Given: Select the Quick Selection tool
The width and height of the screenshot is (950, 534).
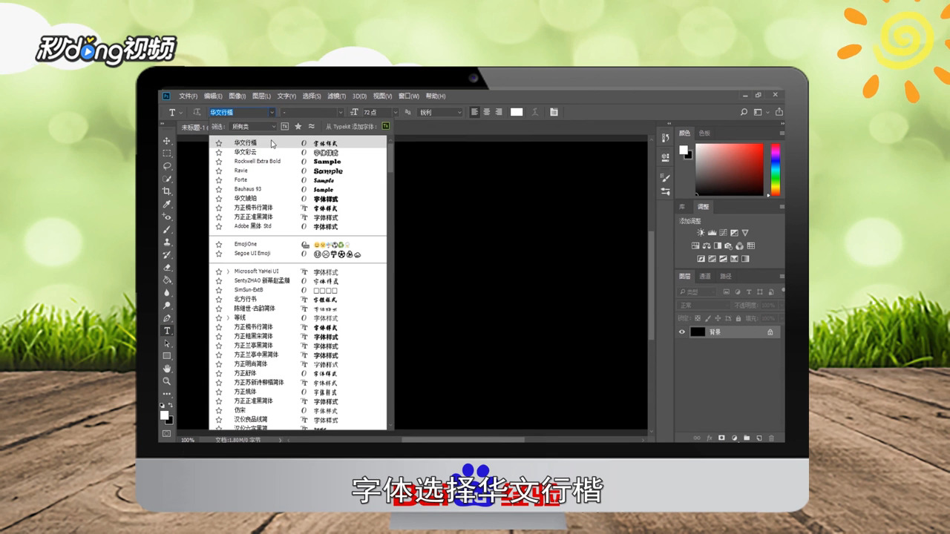Looking at the screenshot, I should click(x=167, y=179).
